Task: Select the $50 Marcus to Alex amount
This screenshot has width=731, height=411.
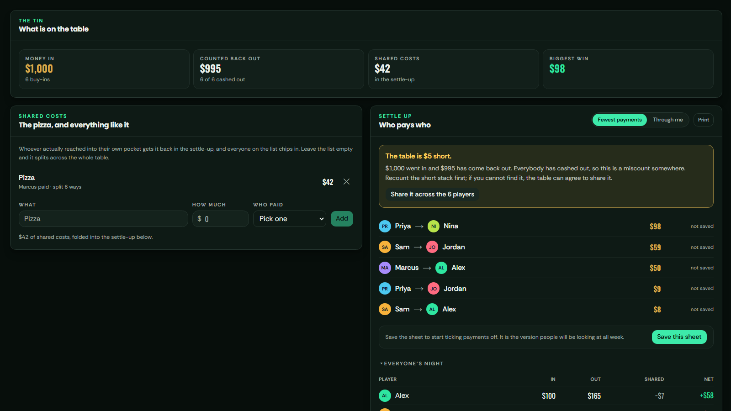Action: pos(655,268)
